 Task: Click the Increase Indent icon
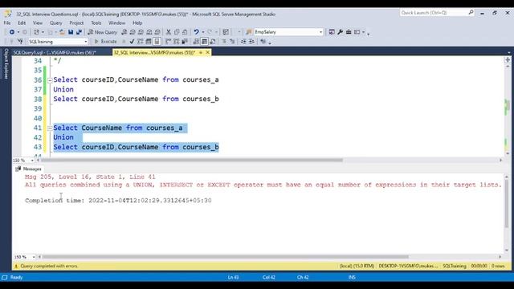(x=251, y=41)
